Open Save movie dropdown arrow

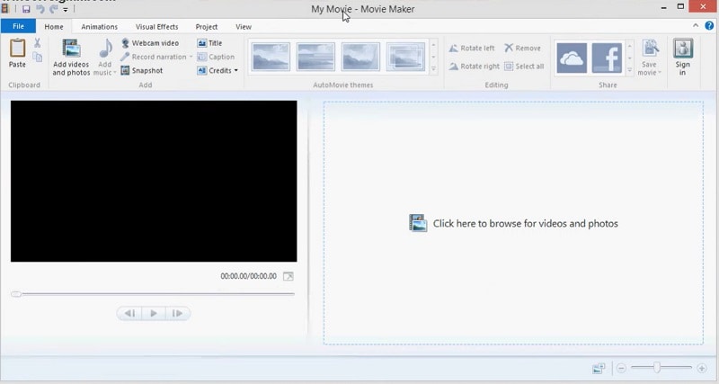[x=660, y=73]
